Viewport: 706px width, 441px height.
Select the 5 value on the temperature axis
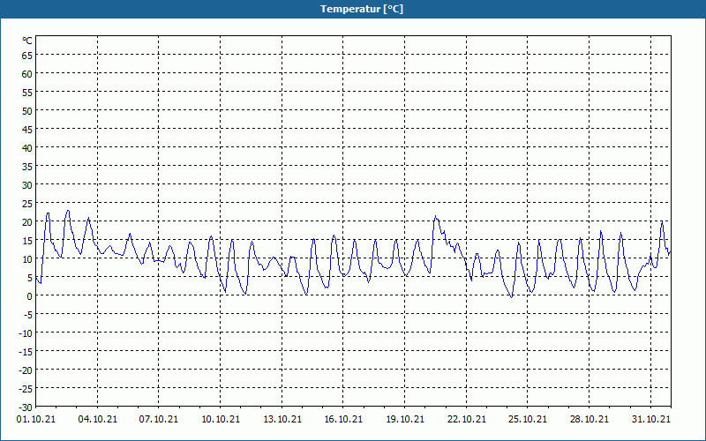[30, 278]
